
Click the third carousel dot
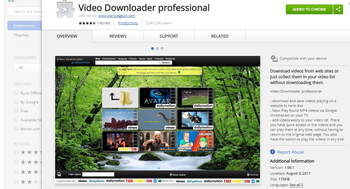click(162, 49)
